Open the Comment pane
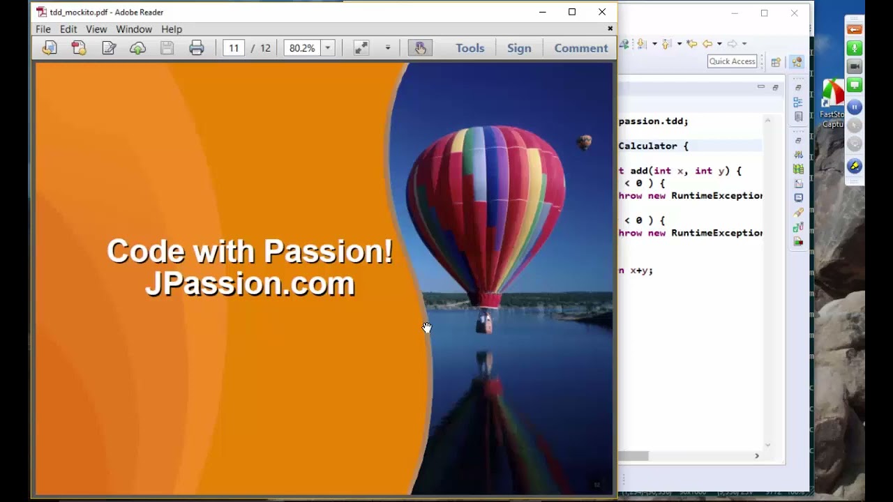 580,47
